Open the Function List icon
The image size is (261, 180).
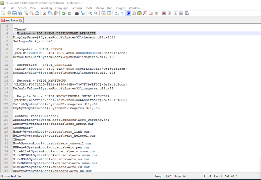tap(145, 13)
